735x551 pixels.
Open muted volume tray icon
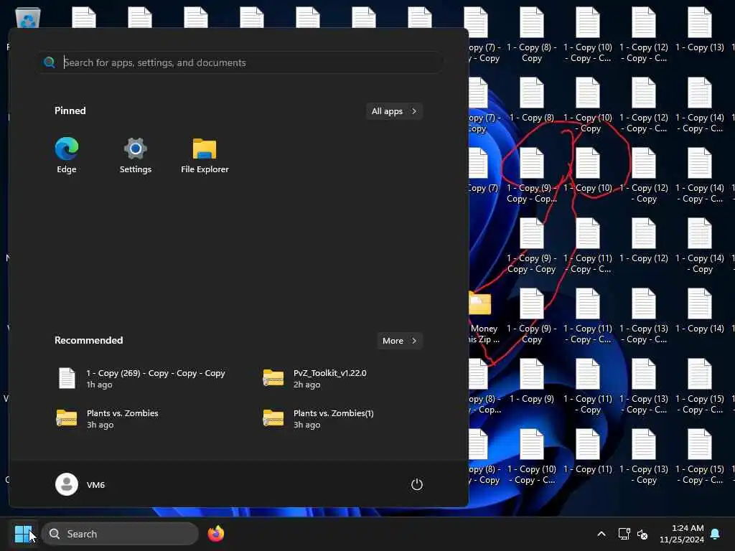coord(642,534)
